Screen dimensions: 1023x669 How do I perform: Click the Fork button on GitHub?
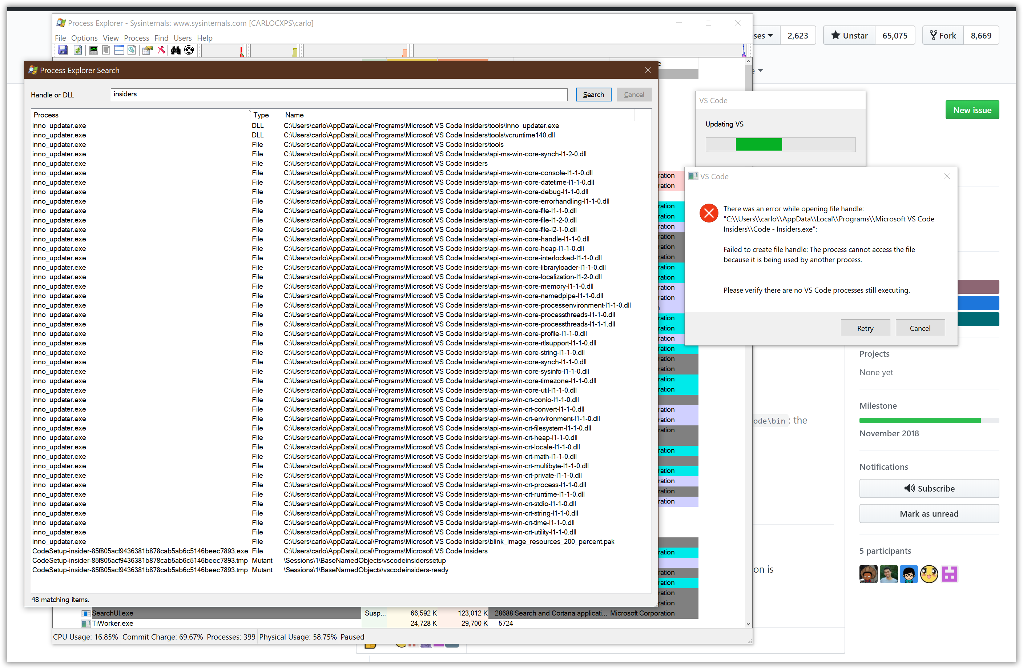point(943,36)
